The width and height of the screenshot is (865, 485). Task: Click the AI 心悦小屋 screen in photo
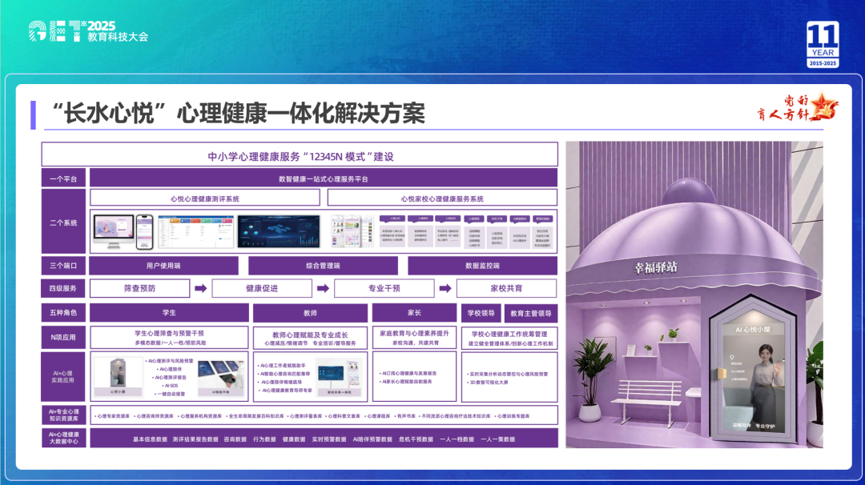coord(750,376)
